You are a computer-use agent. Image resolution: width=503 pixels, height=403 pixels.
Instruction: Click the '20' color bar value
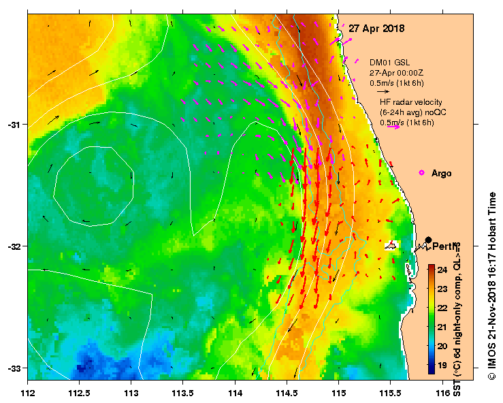[442, 346]
